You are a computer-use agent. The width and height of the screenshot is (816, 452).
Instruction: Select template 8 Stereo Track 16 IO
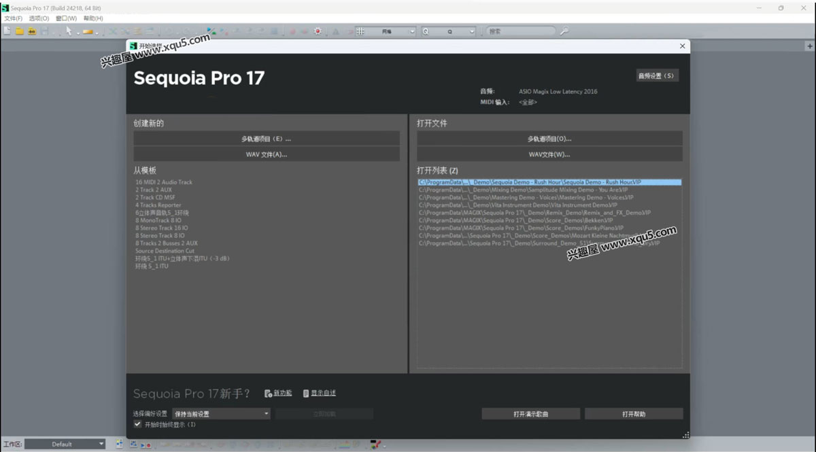[x=162, y=228]
